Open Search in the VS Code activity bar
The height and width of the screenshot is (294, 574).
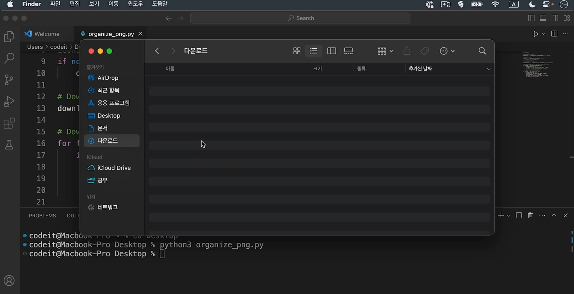coord(9,58)
